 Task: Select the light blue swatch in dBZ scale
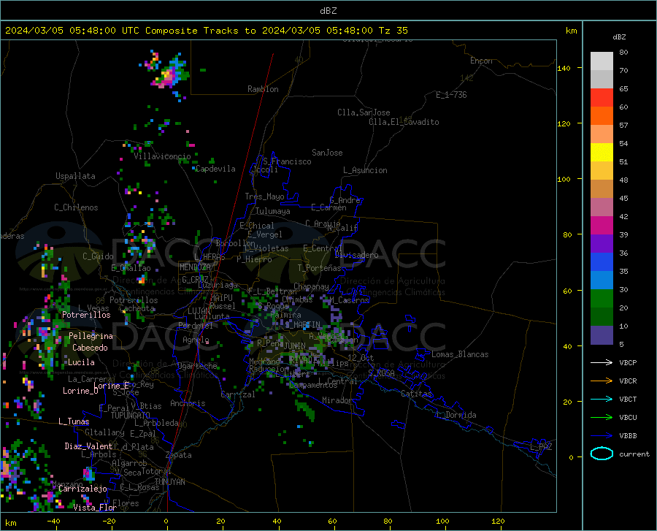602,280
